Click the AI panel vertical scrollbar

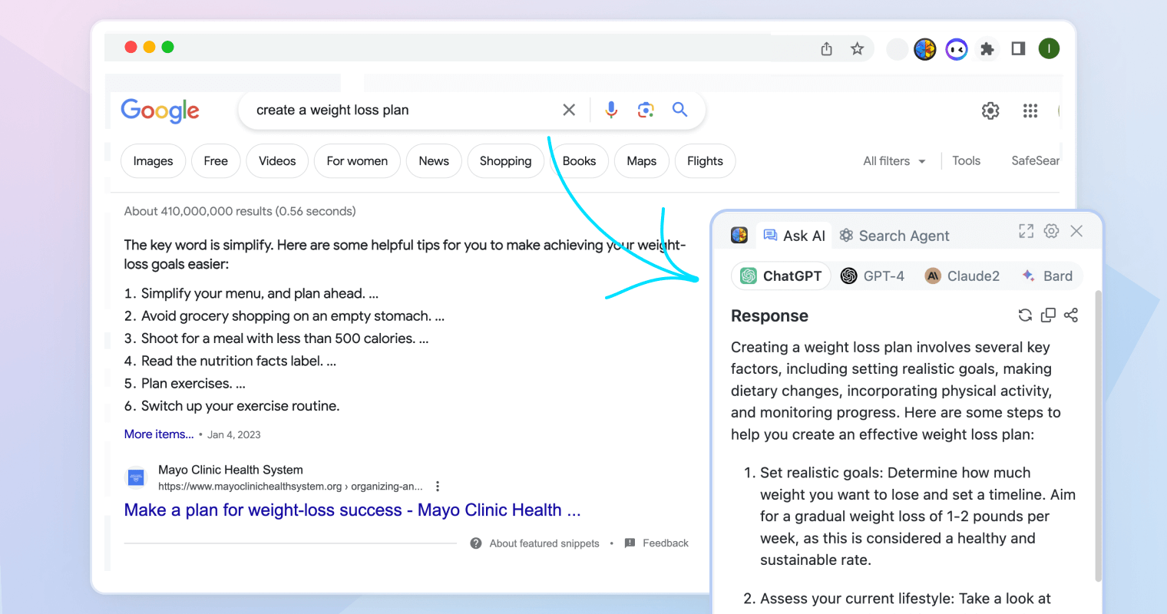[x=1098, y=436]
